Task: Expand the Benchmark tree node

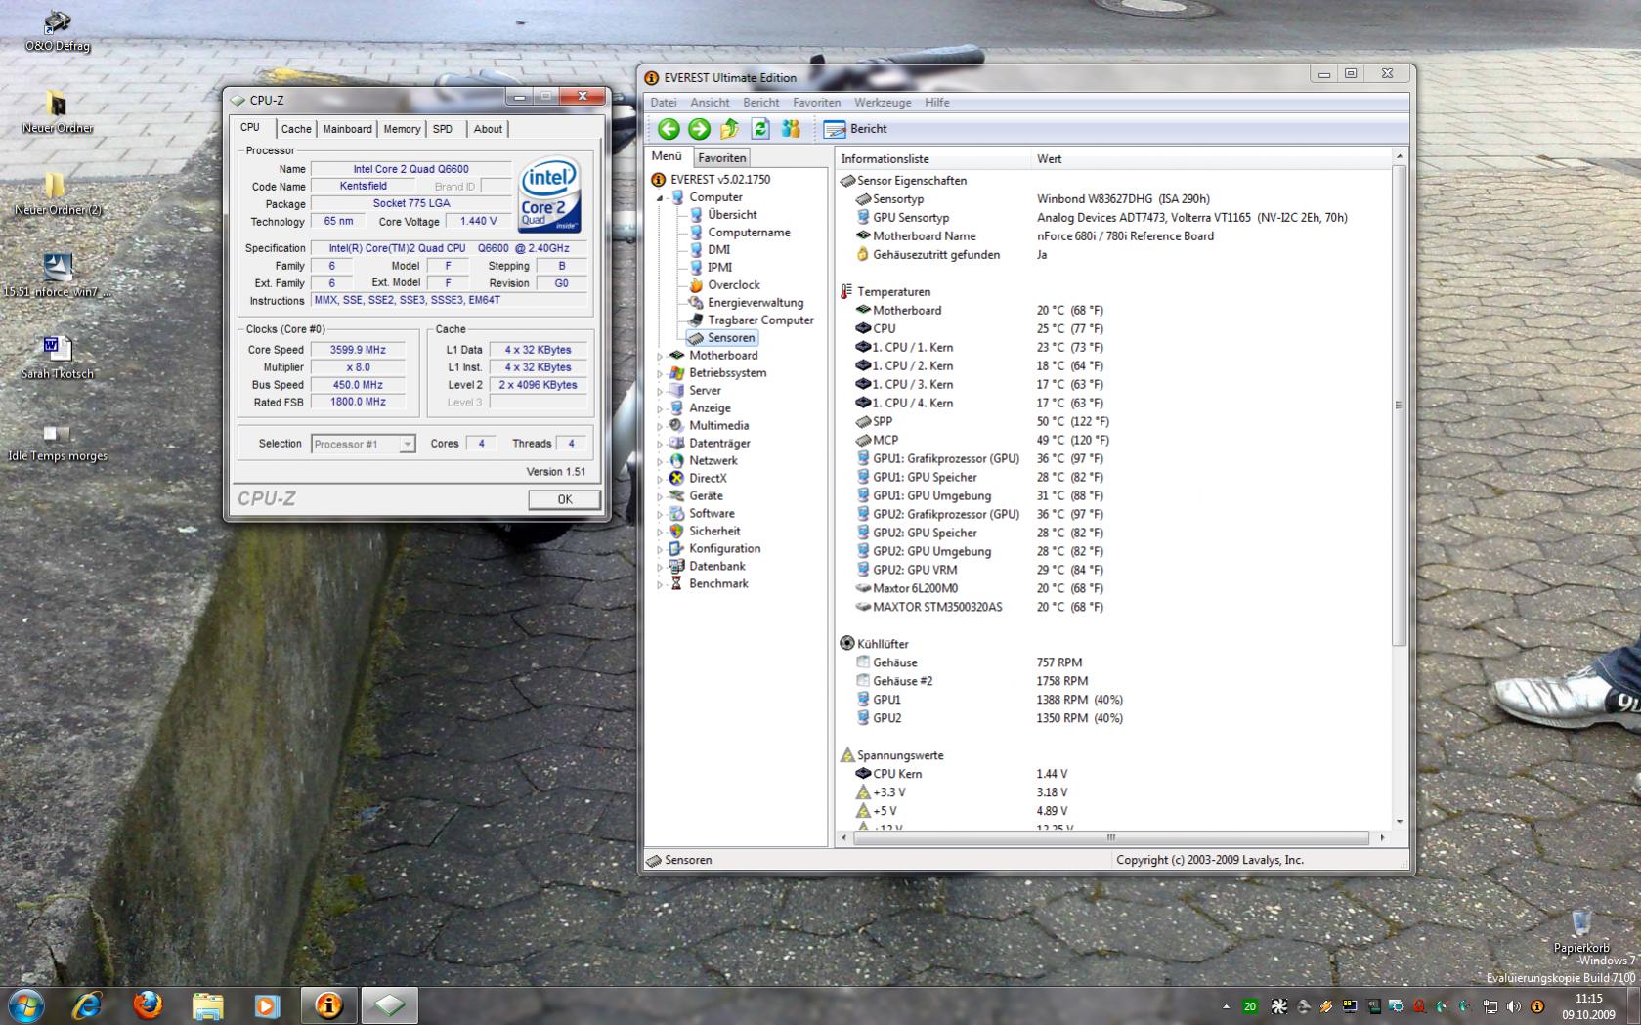Action: click(660, 584)
